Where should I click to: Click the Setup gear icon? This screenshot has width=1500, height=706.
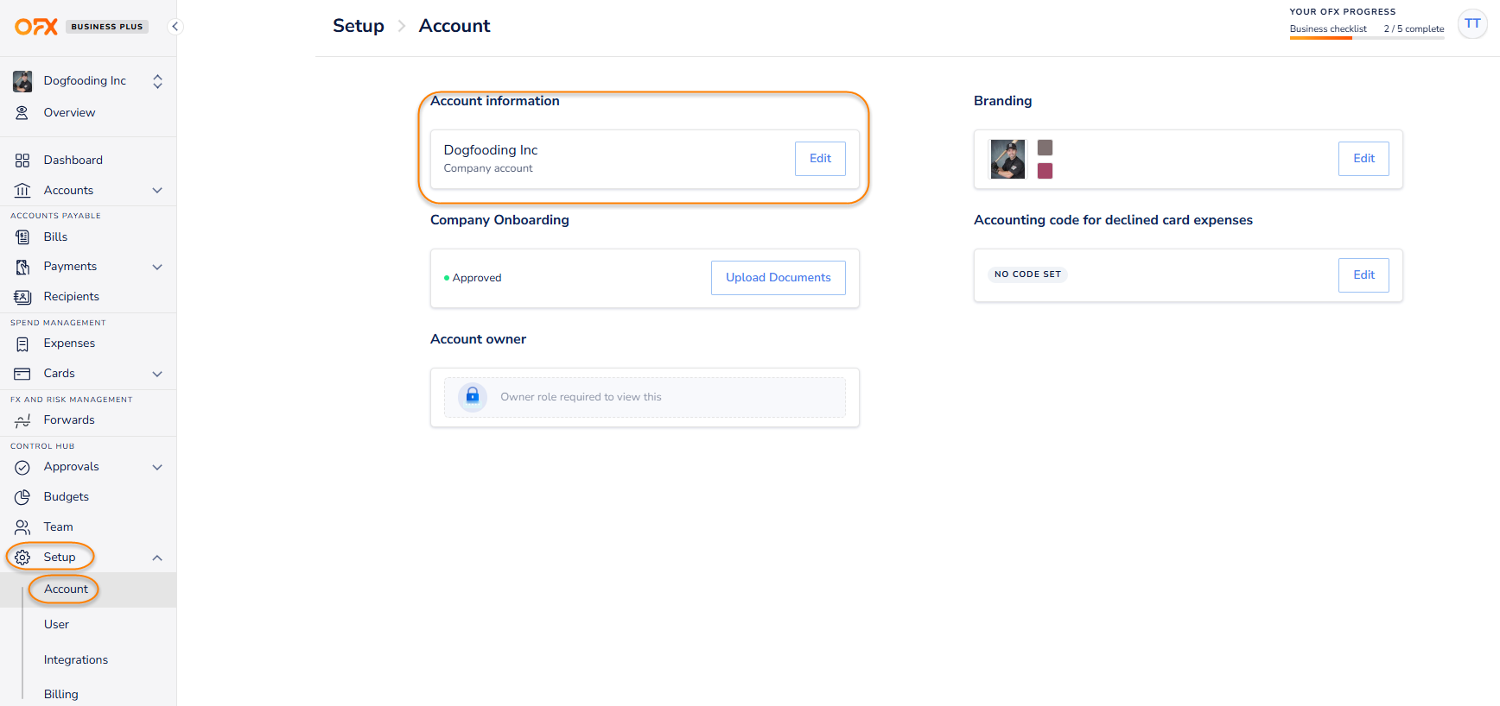tap(22, 558)
